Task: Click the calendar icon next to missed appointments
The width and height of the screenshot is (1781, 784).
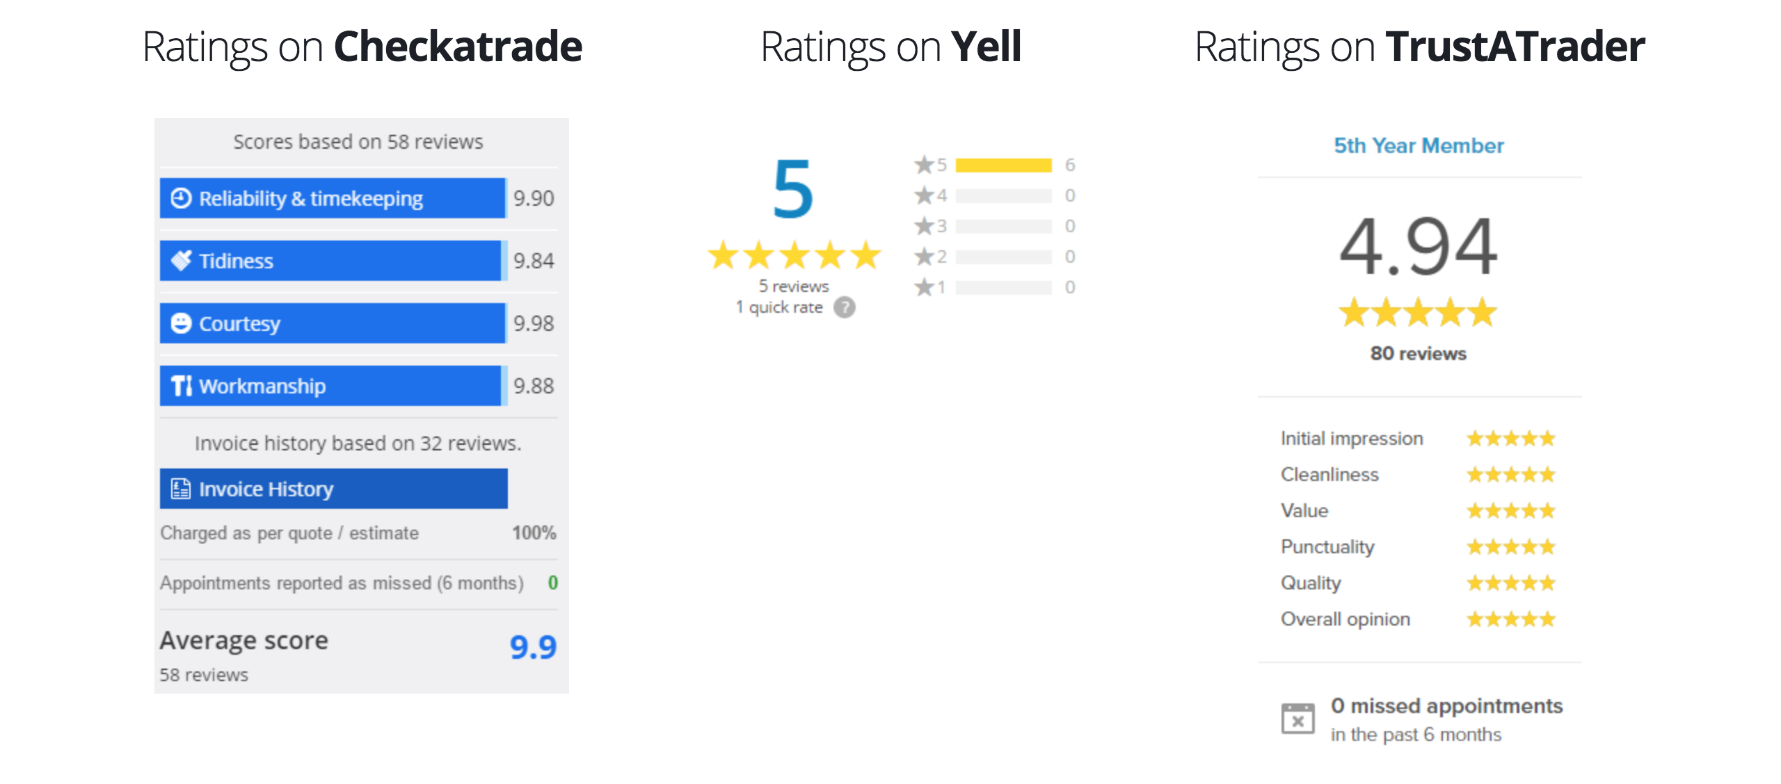Action: pos(1298,719)
